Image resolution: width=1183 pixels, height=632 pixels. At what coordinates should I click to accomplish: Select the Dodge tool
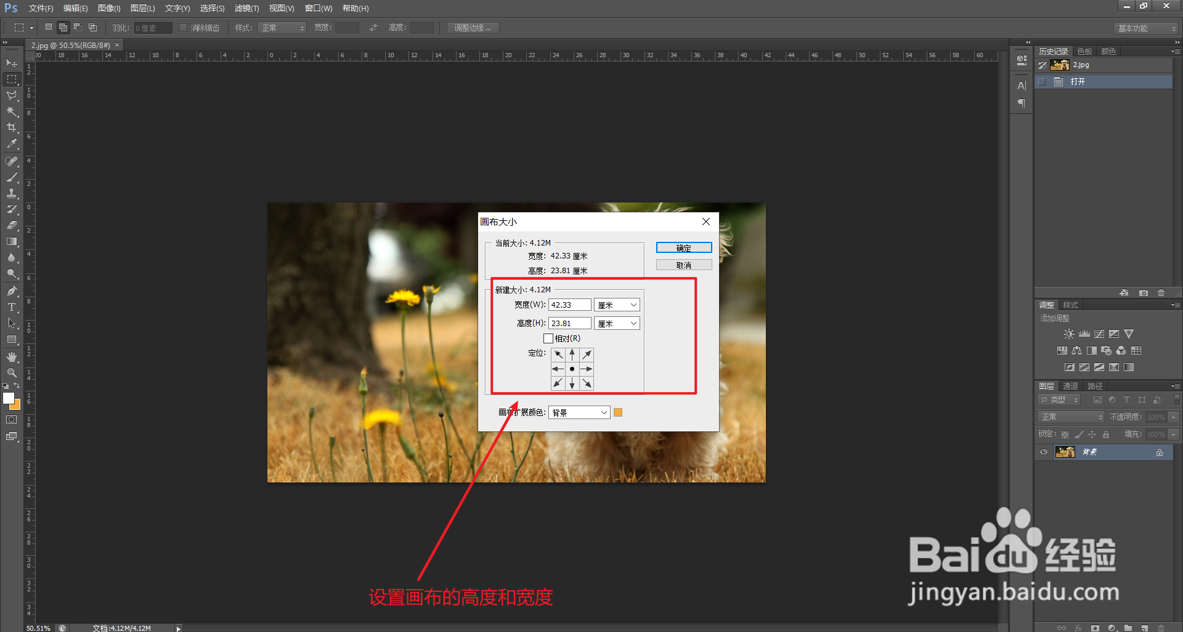click(x=12, y=273)
